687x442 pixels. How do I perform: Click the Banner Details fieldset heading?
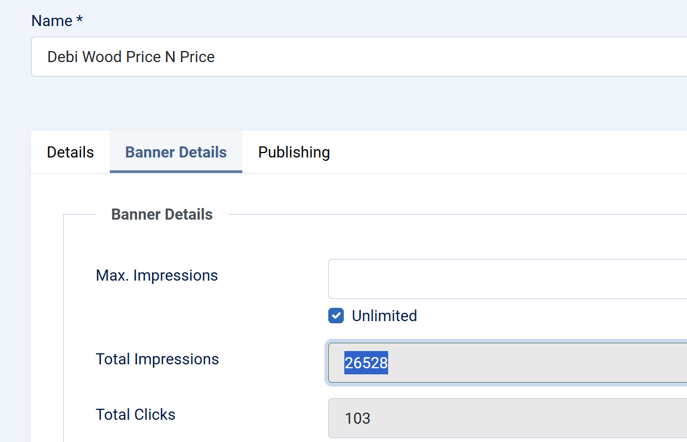point(162,214)
